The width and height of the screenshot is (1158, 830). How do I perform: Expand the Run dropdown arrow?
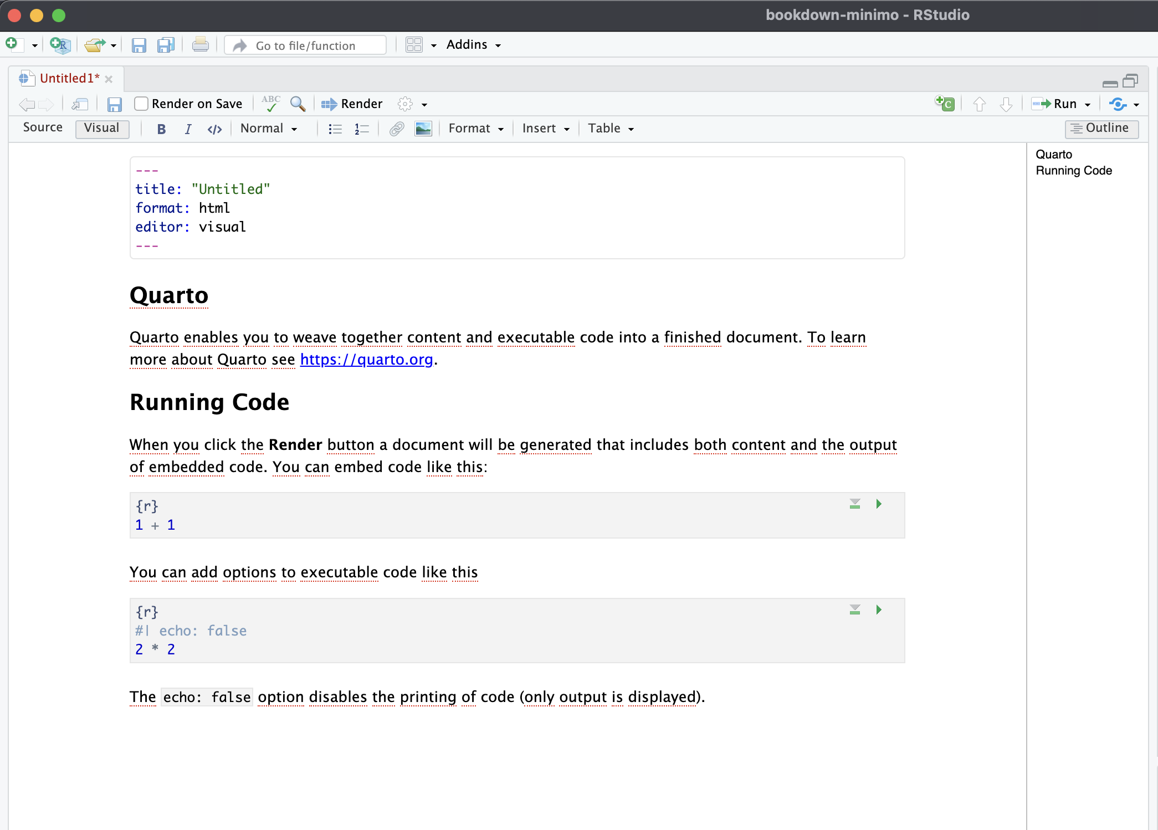1088,105
